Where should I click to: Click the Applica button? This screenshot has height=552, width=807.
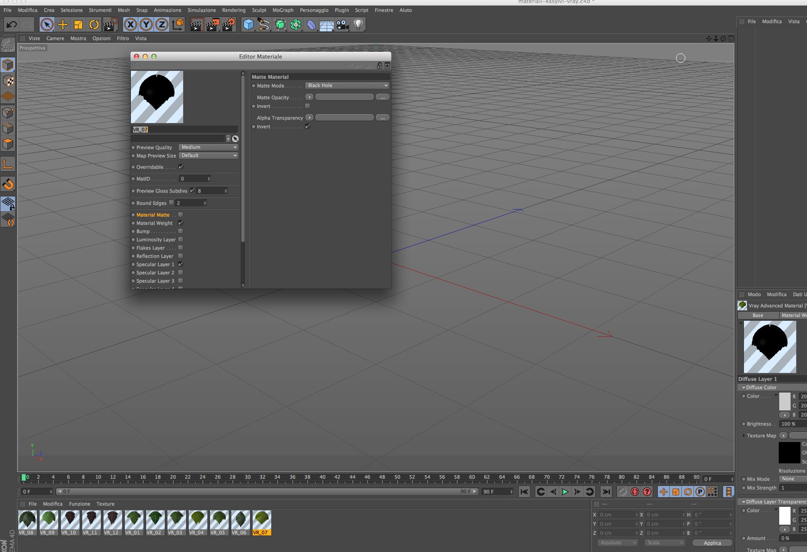click(x=712, y=543)
